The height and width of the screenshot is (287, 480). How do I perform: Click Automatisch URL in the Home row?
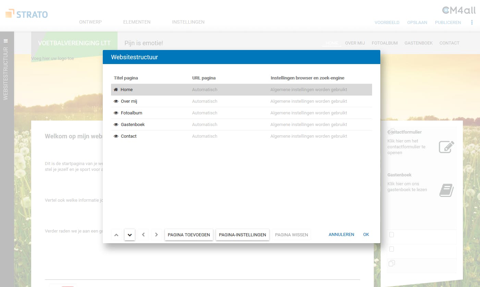(205, 90)
